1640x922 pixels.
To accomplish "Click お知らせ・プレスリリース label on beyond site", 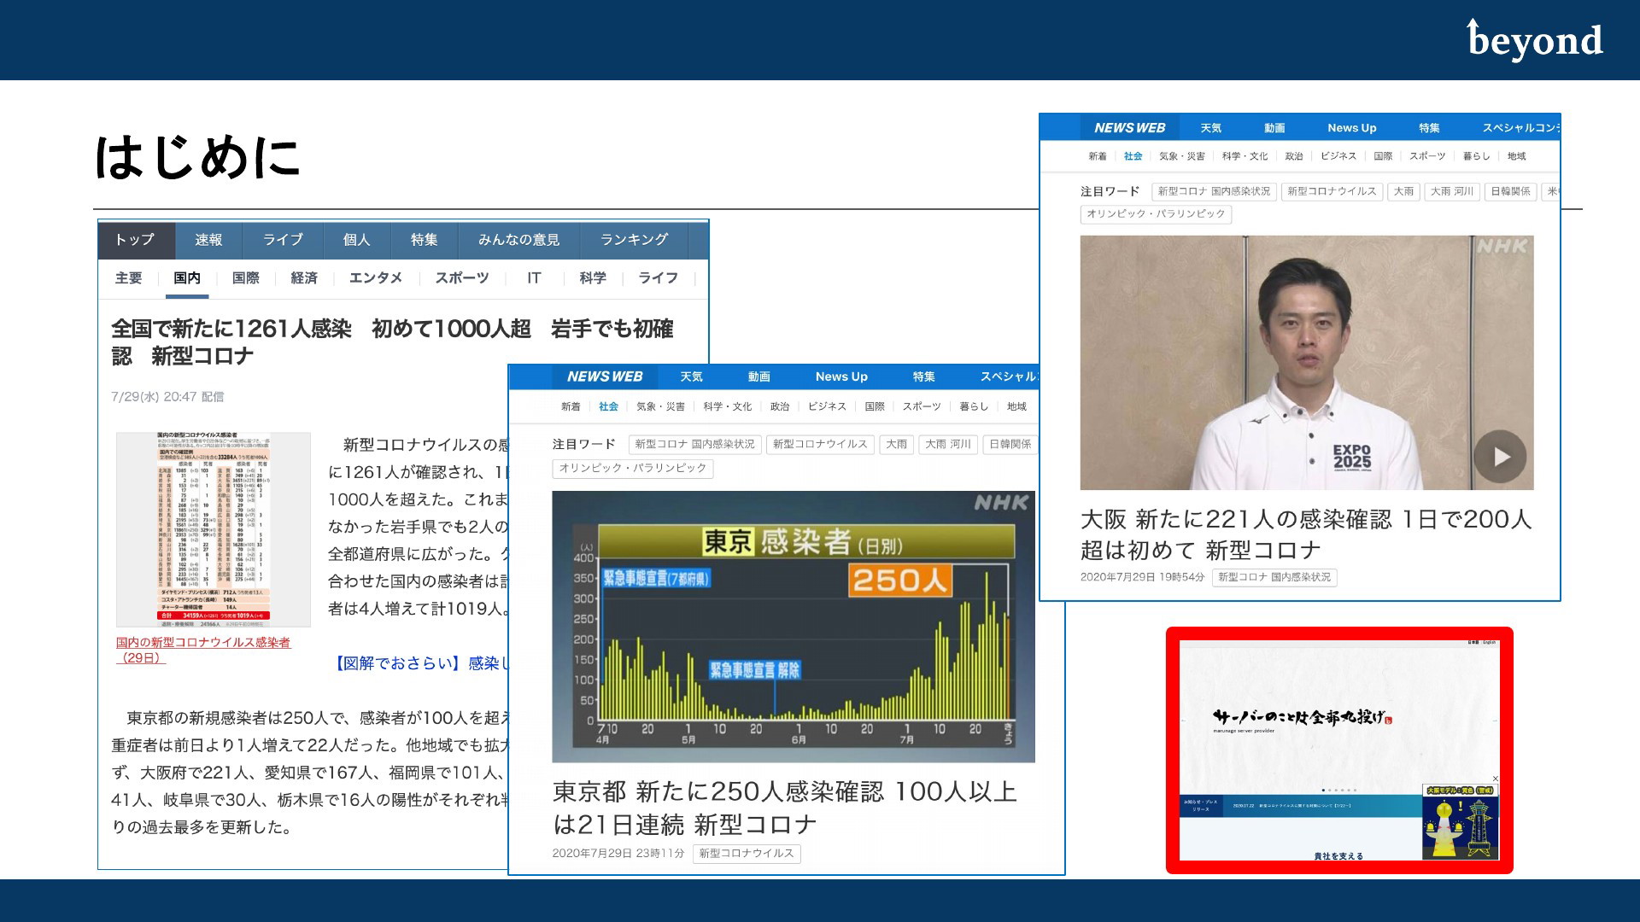I will (1200, 805).
